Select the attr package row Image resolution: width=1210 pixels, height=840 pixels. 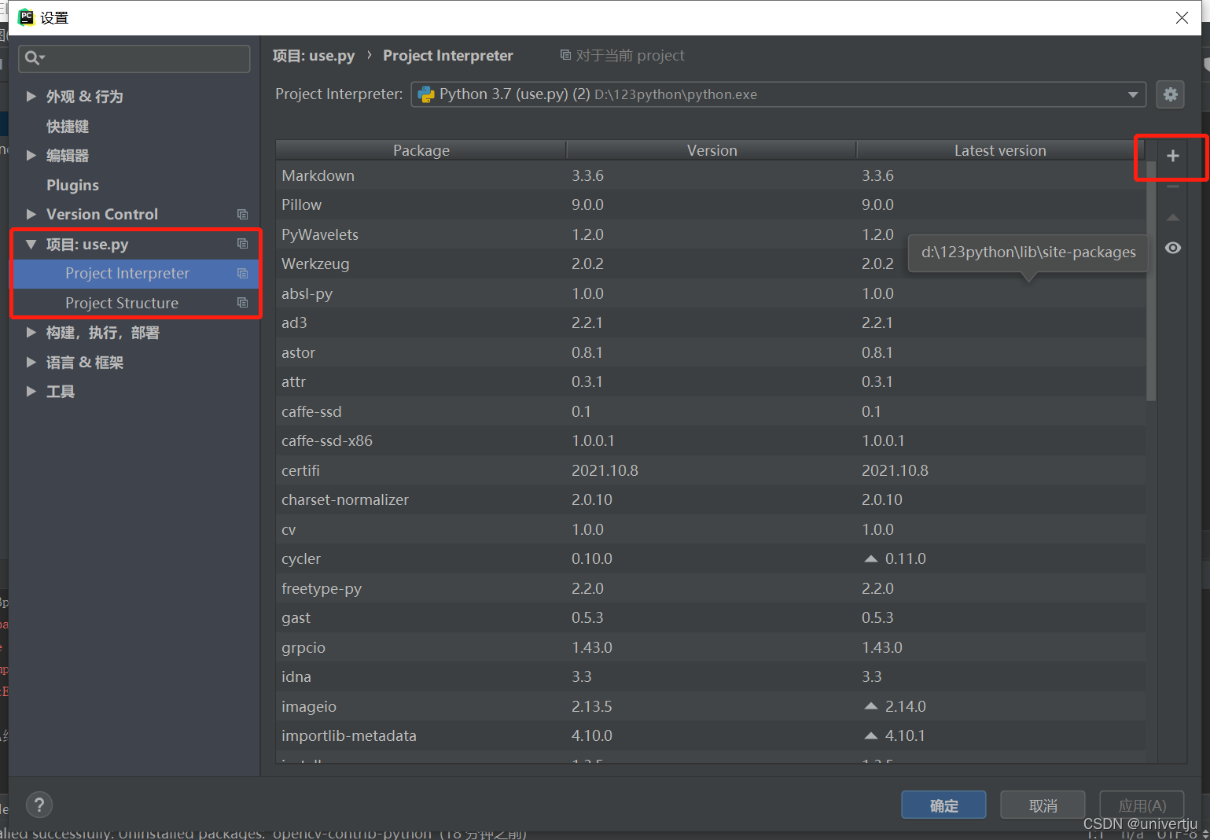pyautogui.click(x=711, y=381)
